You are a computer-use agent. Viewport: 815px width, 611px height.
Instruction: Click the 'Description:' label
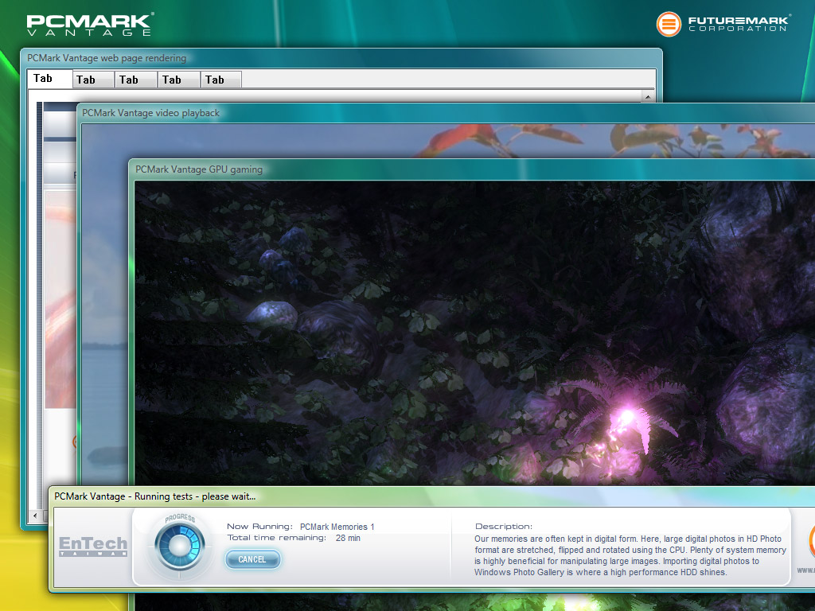pos(504,527)
